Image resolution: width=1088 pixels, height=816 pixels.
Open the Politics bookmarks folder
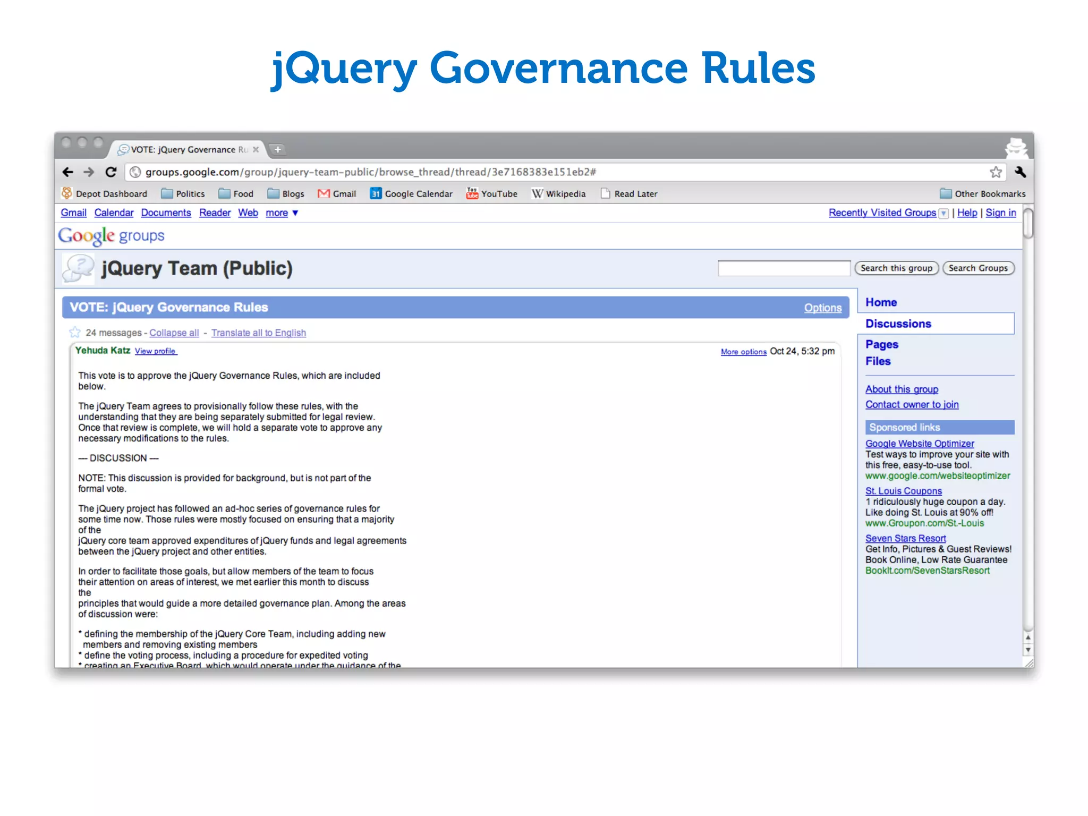[183, 193]
